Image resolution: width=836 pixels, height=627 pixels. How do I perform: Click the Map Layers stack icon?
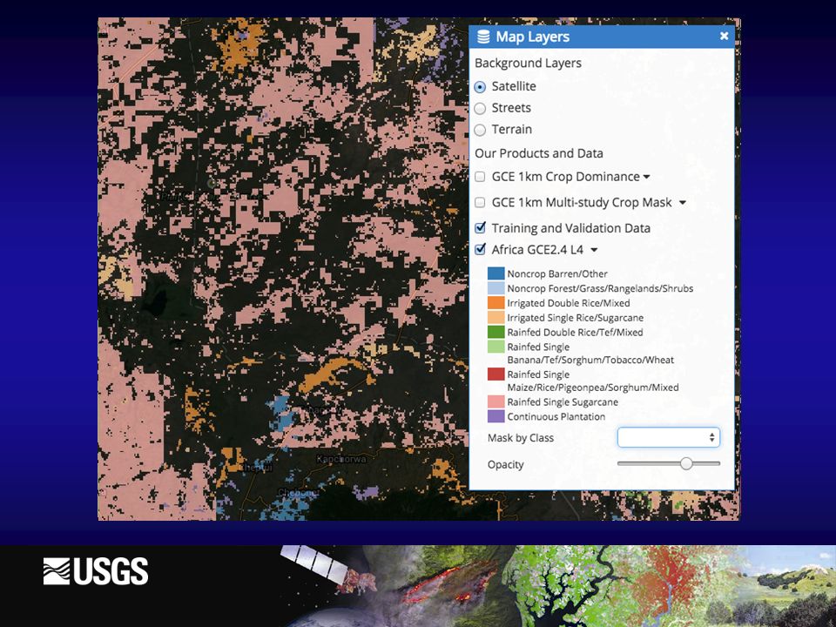click(x=483, y=37)
